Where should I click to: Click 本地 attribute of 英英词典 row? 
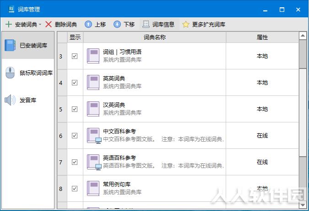[262, 83]
